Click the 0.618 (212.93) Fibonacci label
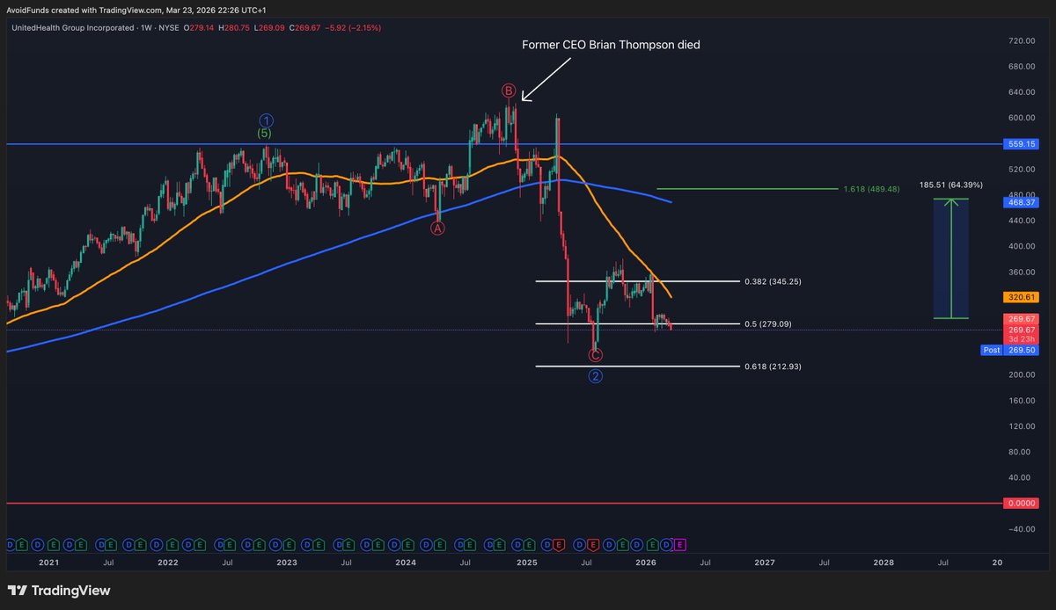This screenshot has height=610, width=1056. point(773,366)
